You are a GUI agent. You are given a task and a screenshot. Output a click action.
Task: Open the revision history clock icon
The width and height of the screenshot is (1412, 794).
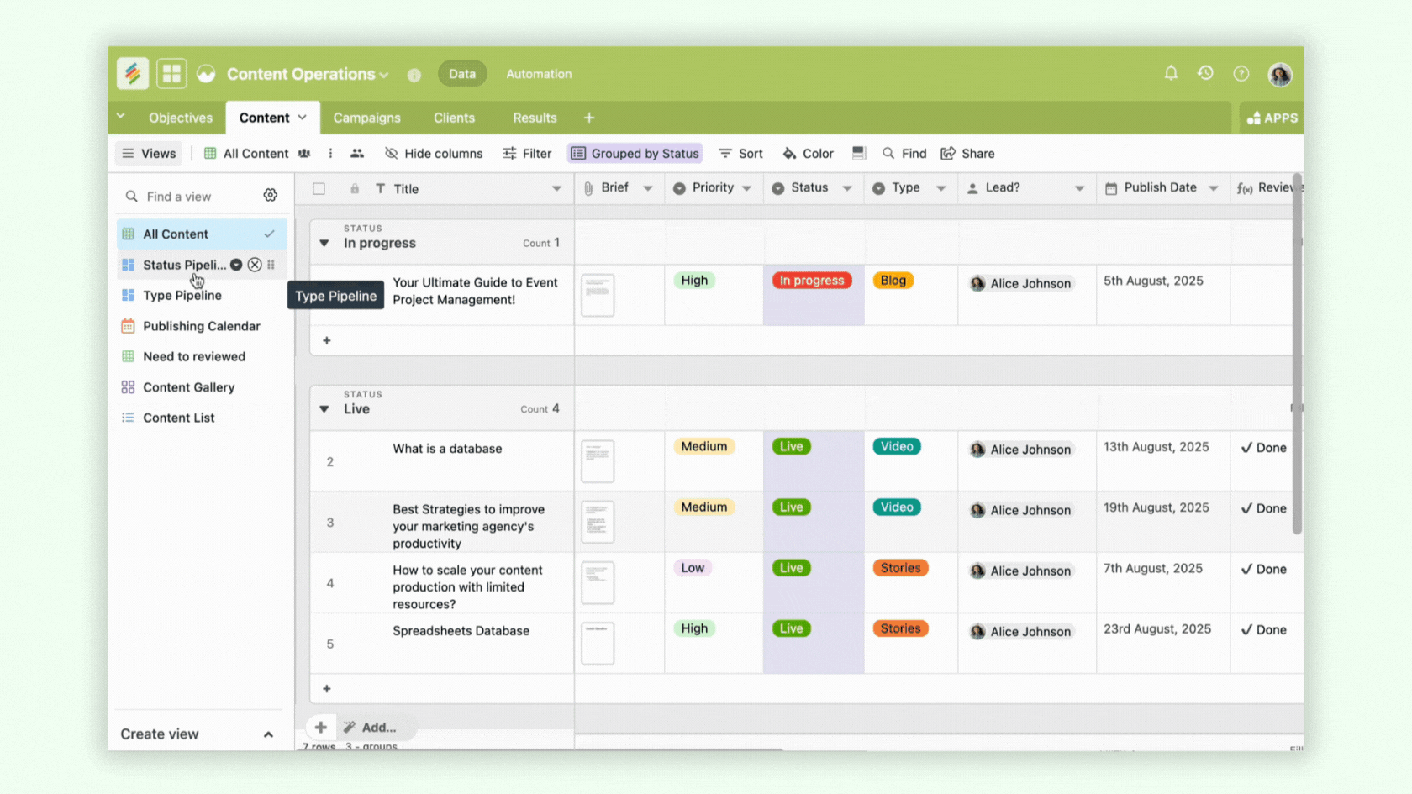click(1205, 74)
